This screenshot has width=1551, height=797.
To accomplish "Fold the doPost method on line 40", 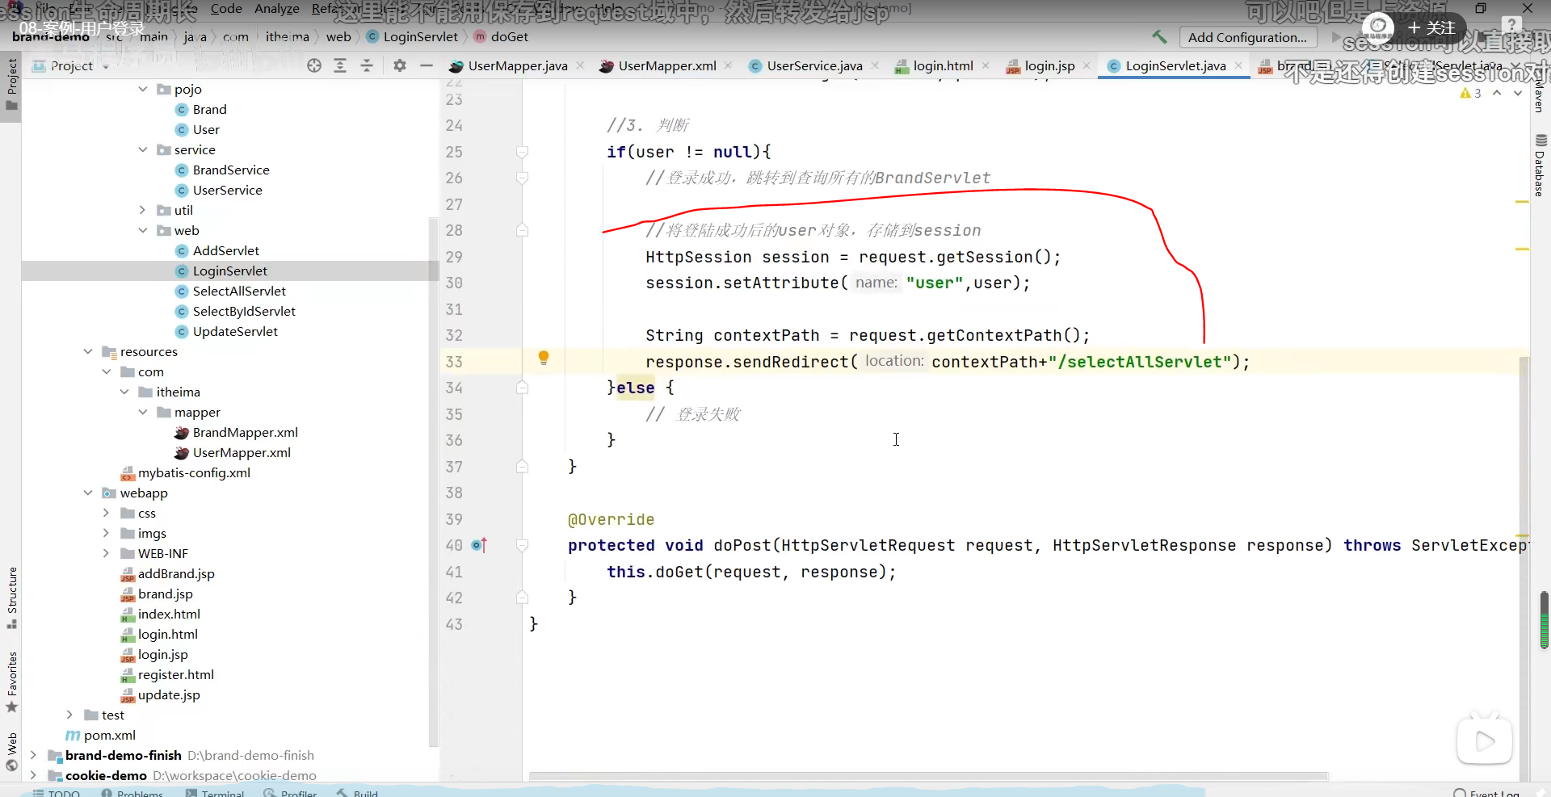I will (522, 545).
